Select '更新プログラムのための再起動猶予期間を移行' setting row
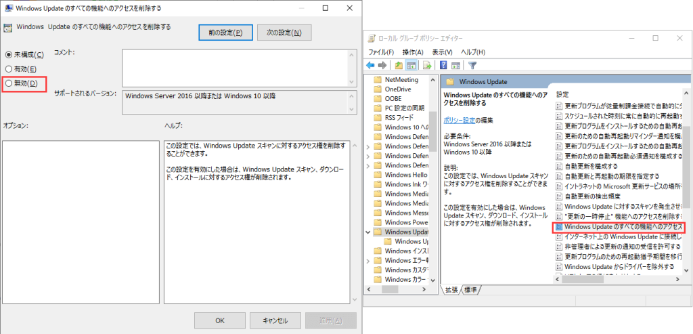 (x=619, y=257)
